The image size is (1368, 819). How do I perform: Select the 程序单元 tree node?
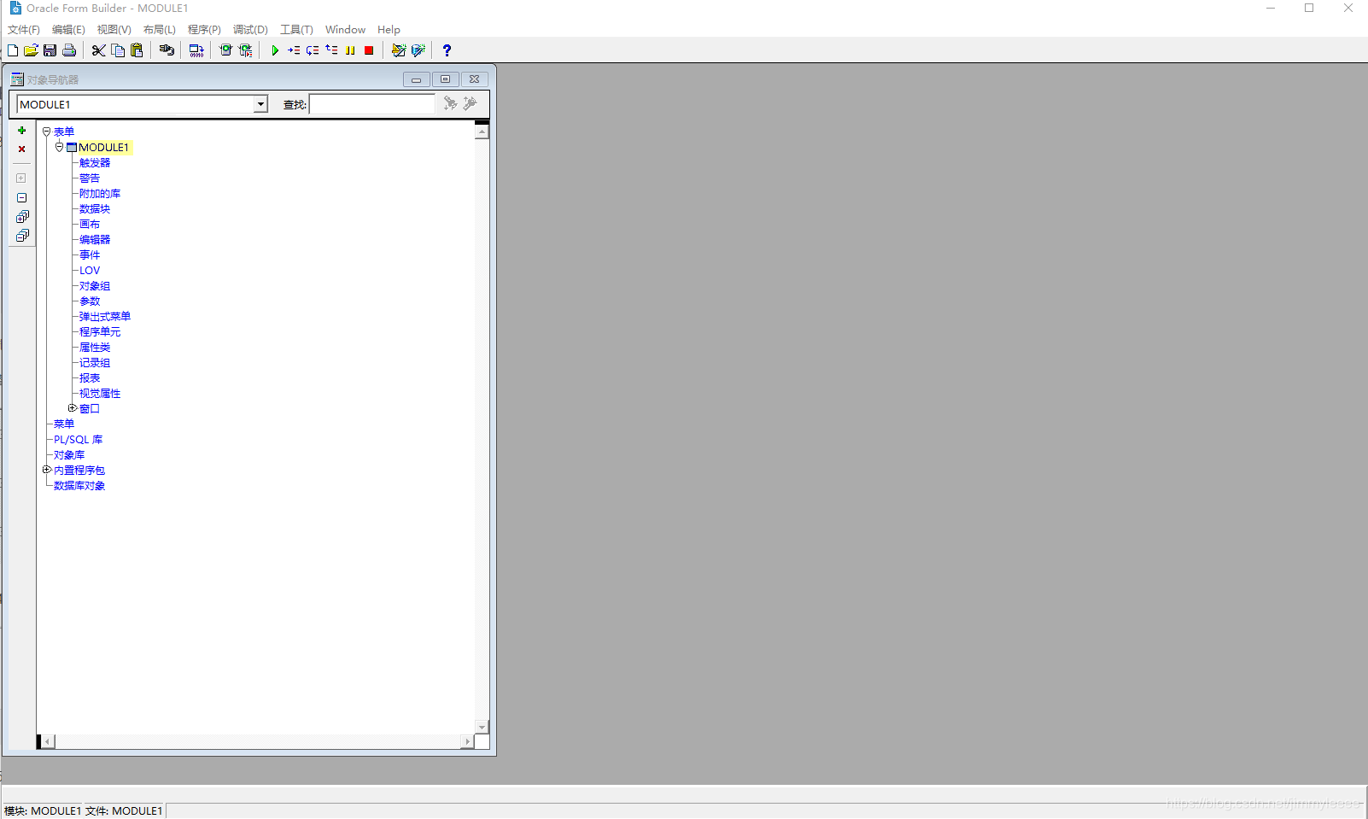[x=100, y=331]
